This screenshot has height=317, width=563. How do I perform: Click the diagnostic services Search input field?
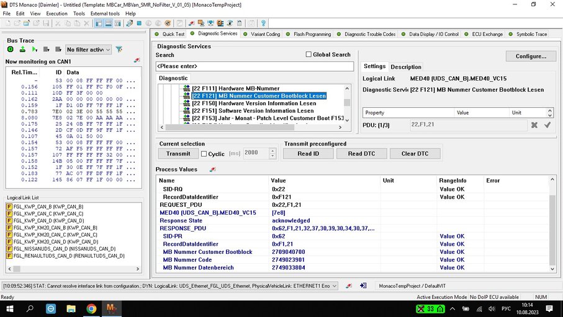pyautogui.click(x=254, y=66)
